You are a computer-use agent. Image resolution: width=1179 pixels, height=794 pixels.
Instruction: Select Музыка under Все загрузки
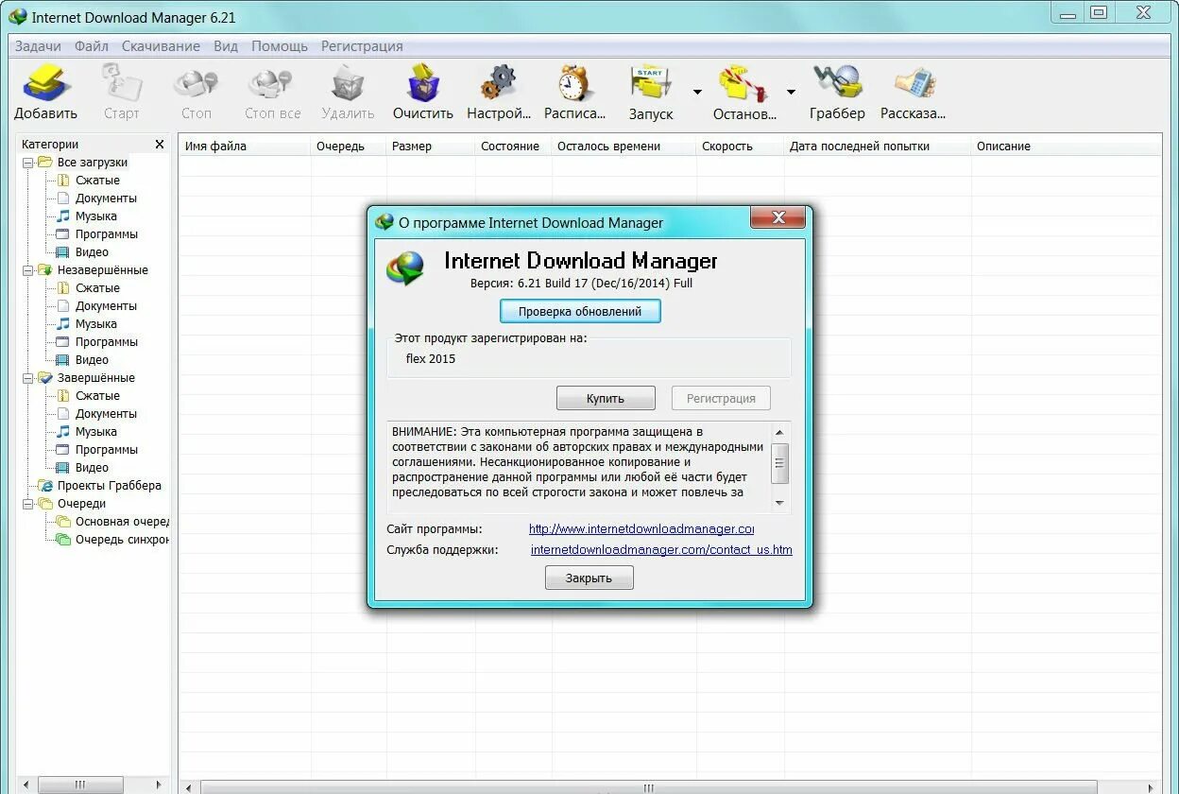96,216
